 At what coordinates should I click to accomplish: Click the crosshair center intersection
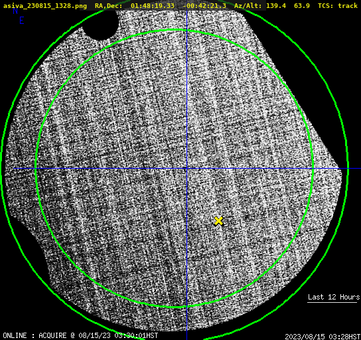(186, 169)
